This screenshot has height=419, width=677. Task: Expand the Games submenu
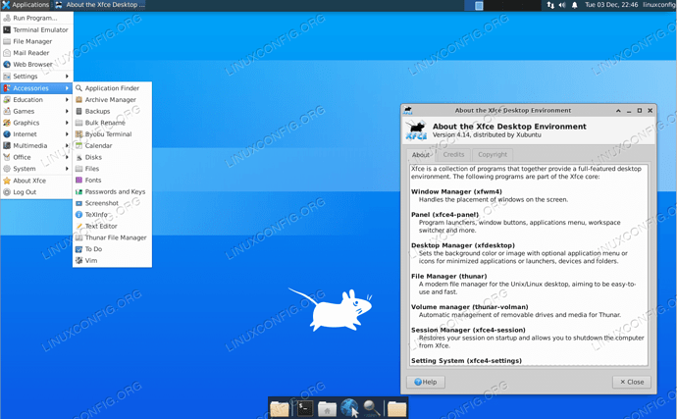click(x=36, y=112)
